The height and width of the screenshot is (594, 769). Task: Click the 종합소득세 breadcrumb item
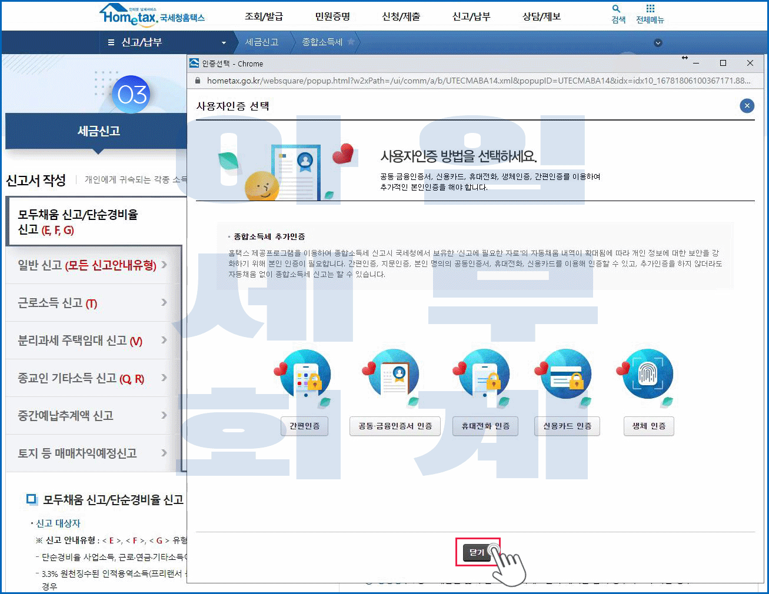coord(322,42)
